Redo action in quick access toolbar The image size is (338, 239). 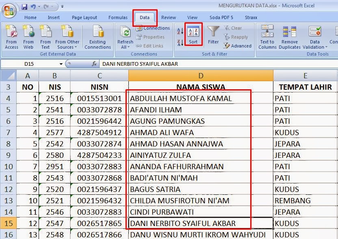point(45,7)
